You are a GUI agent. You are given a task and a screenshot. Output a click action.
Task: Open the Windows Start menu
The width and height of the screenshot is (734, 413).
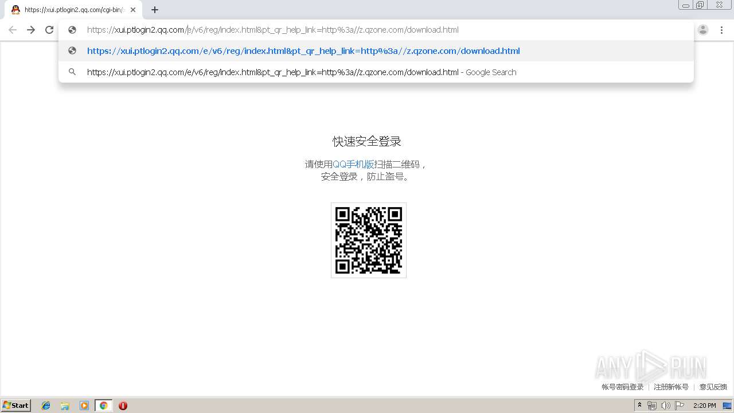(16, 405)
